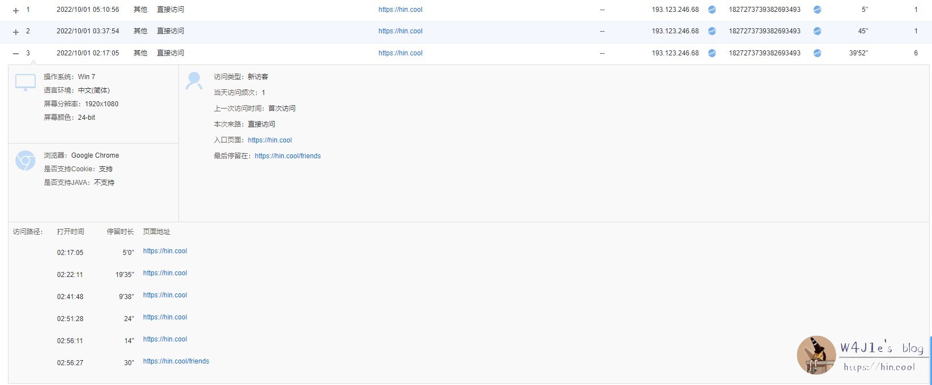Click the trend icon beside row 1 IP address
Viewport: 932px width, 385px height.
coord(712,10)
